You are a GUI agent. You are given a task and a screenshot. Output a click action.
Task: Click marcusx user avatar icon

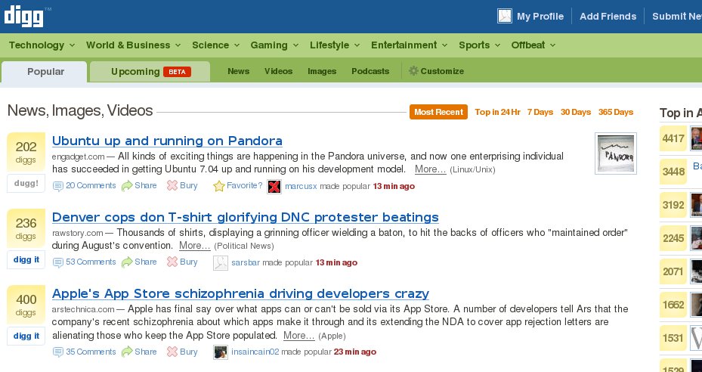point(274,186)
